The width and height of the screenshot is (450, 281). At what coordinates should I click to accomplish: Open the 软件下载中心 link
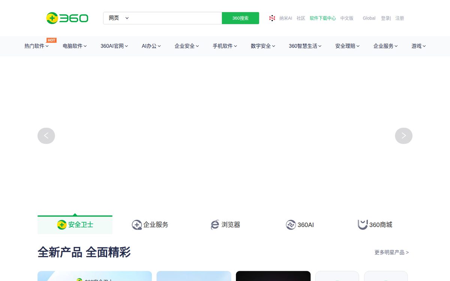323,18
